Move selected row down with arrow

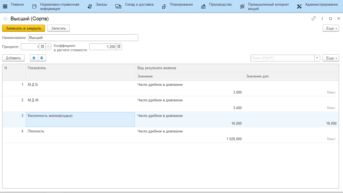42,58
